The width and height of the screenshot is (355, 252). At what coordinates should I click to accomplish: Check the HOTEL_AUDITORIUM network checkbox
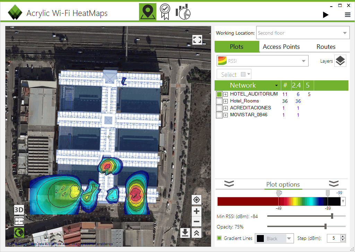click(219, 94)
